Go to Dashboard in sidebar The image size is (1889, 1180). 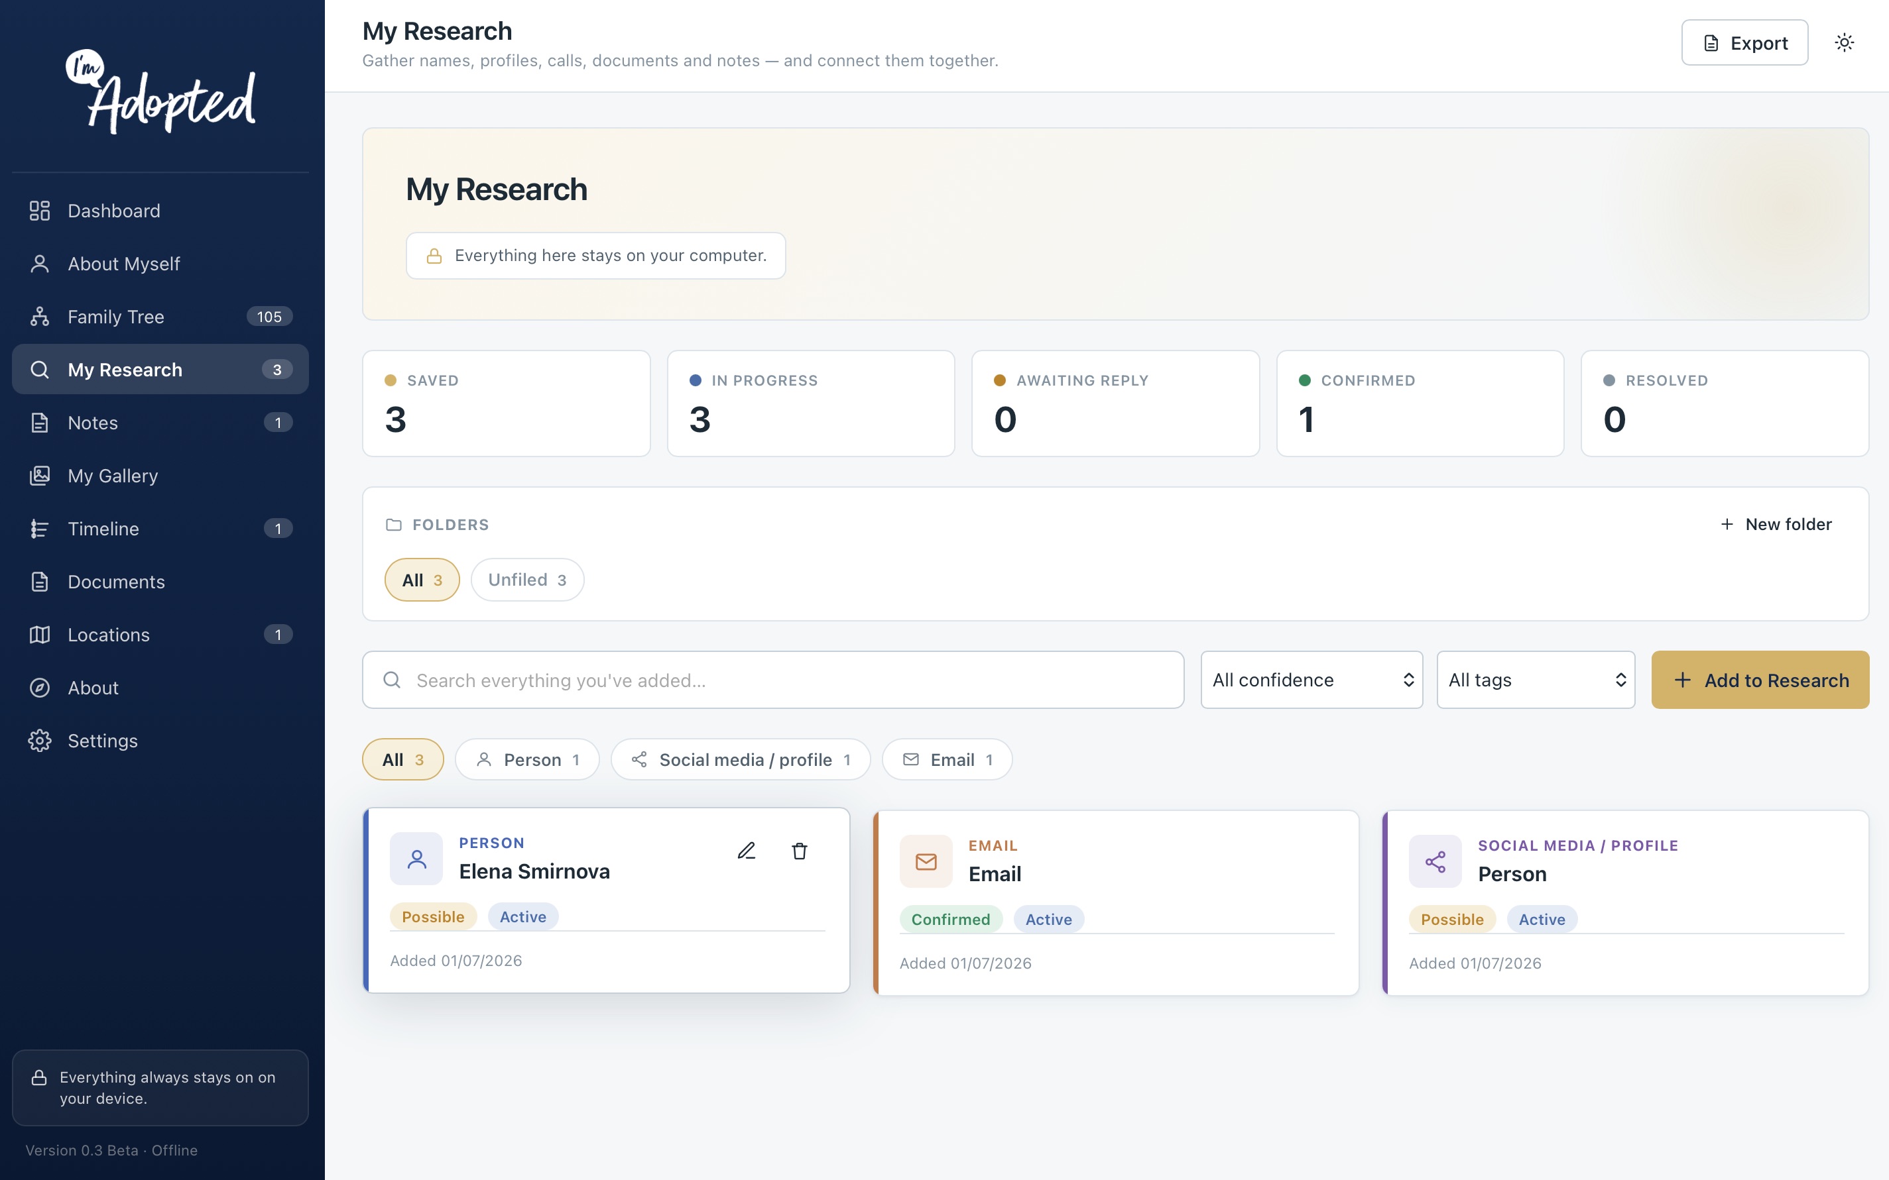pyautogui.click(x=160, y=211)
